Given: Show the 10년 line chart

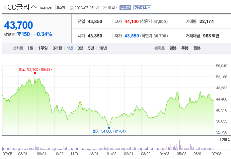Looking at the screenshot, I should point(103,48).
